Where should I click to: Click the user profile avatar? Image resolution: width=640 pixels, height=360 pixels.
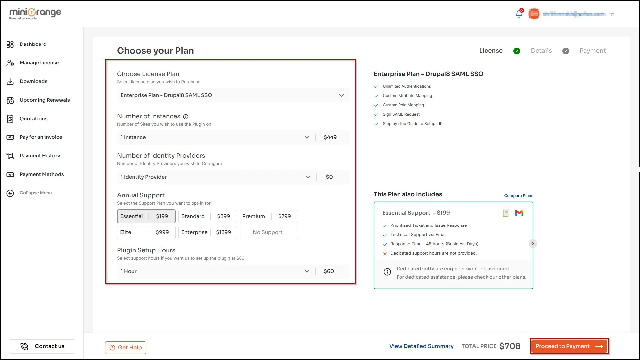[x=534, y=14]
